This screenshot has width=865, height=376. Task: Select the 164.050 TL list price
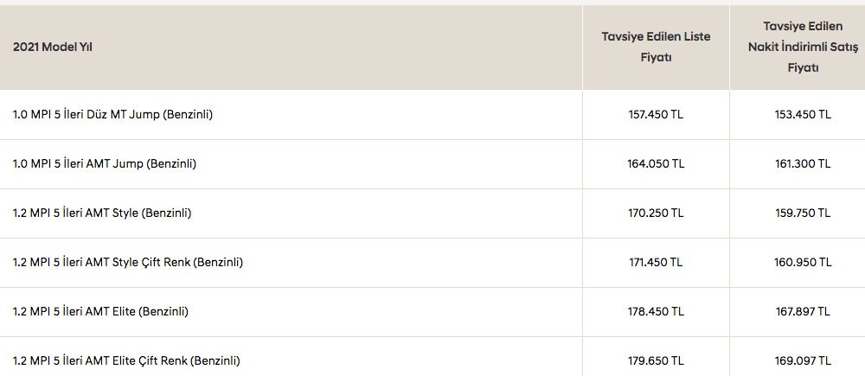(x=656, y=163)
